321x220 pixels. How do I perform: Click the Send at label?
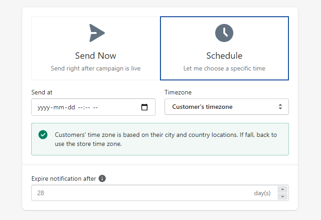(x=42, y=92)
